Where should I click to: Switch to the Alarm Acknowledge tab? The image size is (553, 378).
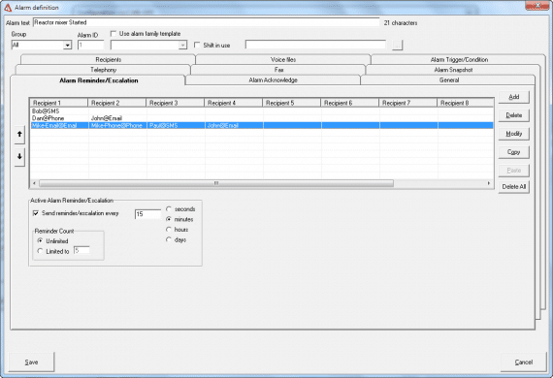273,80
